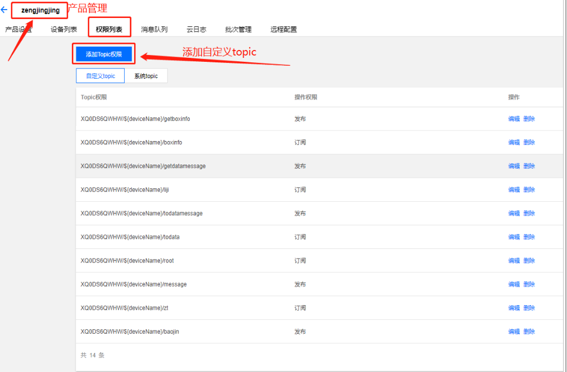567x372 pixels.
Task: Select the 权限列表 tab
Action: pos(109,30)
